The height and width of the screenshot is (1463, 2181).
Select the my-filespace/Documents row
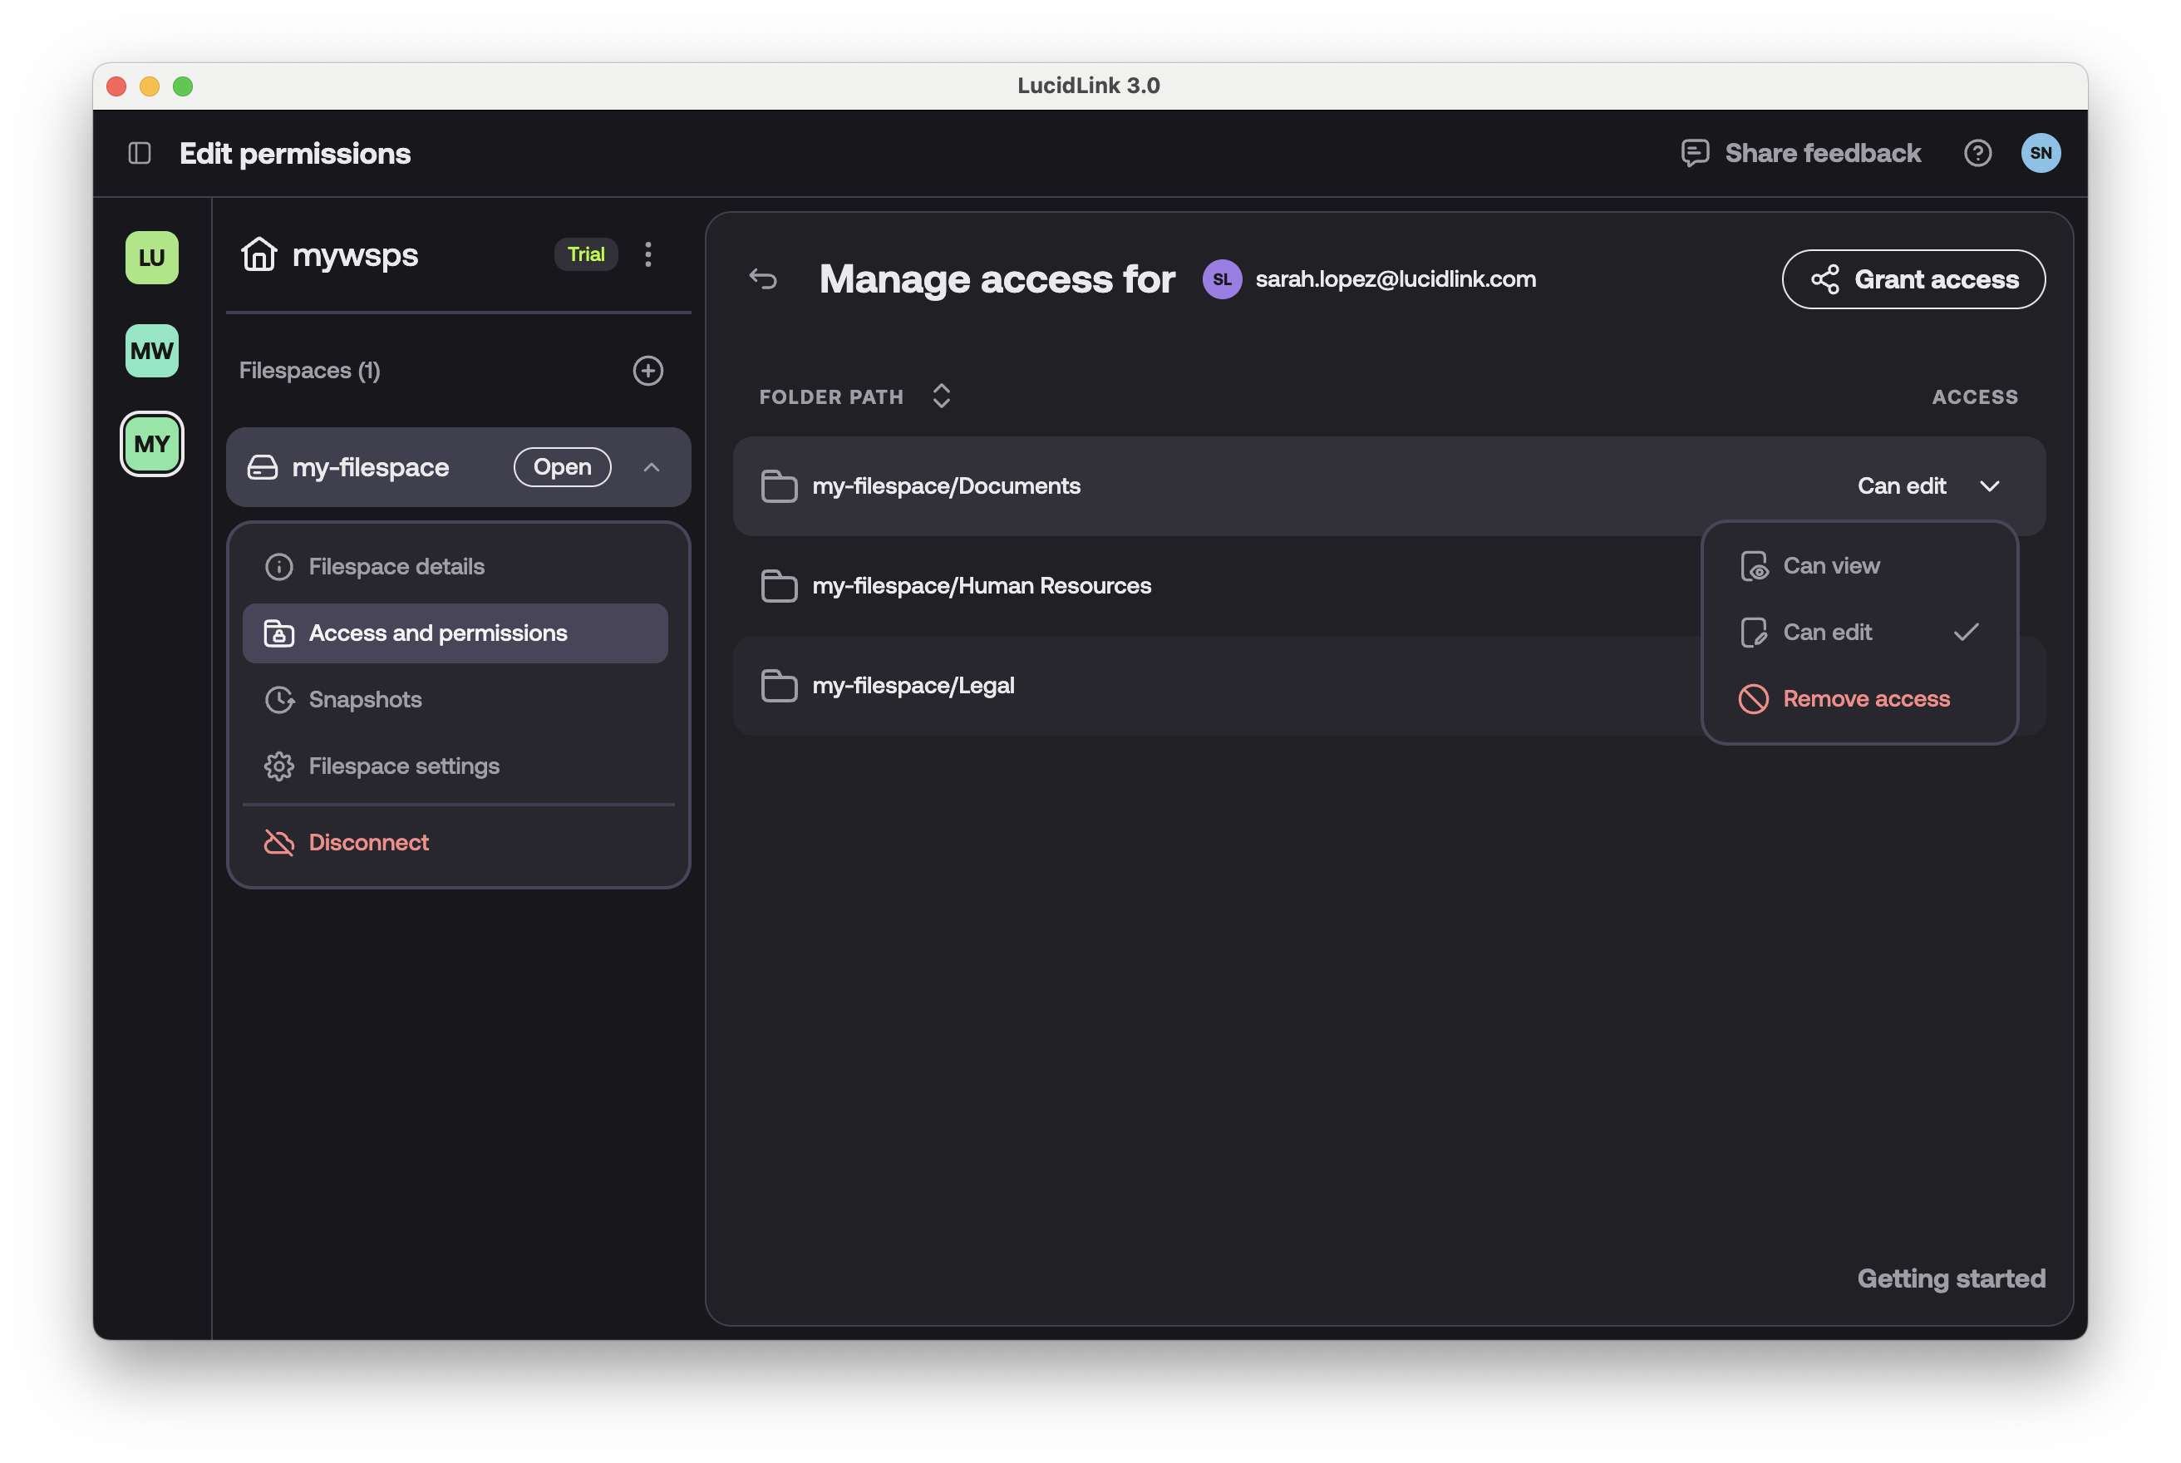click(x=1389, y=486)
